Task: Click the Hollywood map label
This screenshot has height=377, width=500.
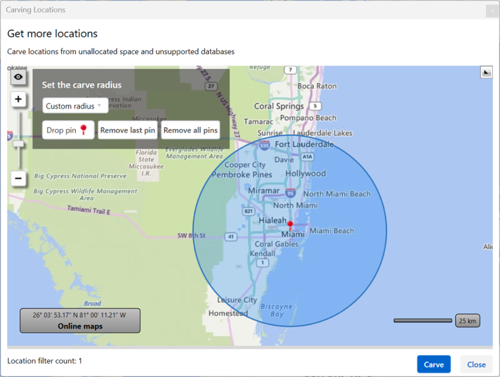Action: click(306, 173)
